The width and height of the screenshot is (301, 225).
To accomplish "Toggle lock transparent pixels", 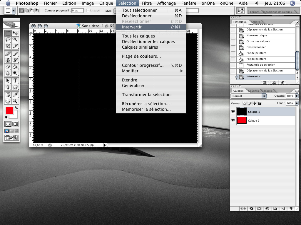I will click(x=244, y=103).
